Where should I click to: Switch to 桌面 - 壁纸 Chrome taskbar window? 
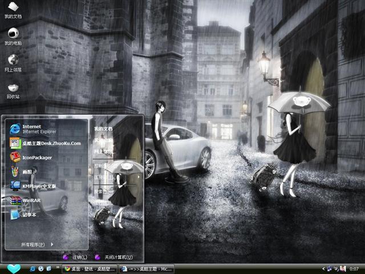click(90, 269)
